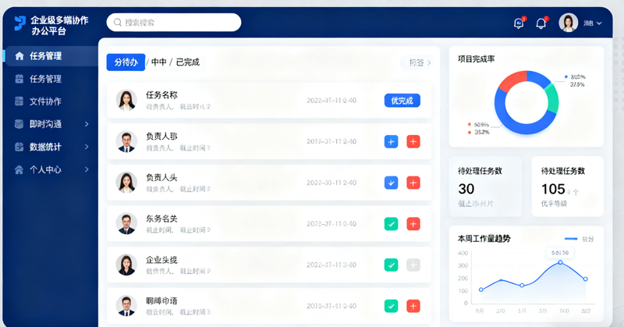This screenshot has height=327, width=624.
Task: Select the highlighted 任务管理 menu label
Action: click(x=45, y=56)
